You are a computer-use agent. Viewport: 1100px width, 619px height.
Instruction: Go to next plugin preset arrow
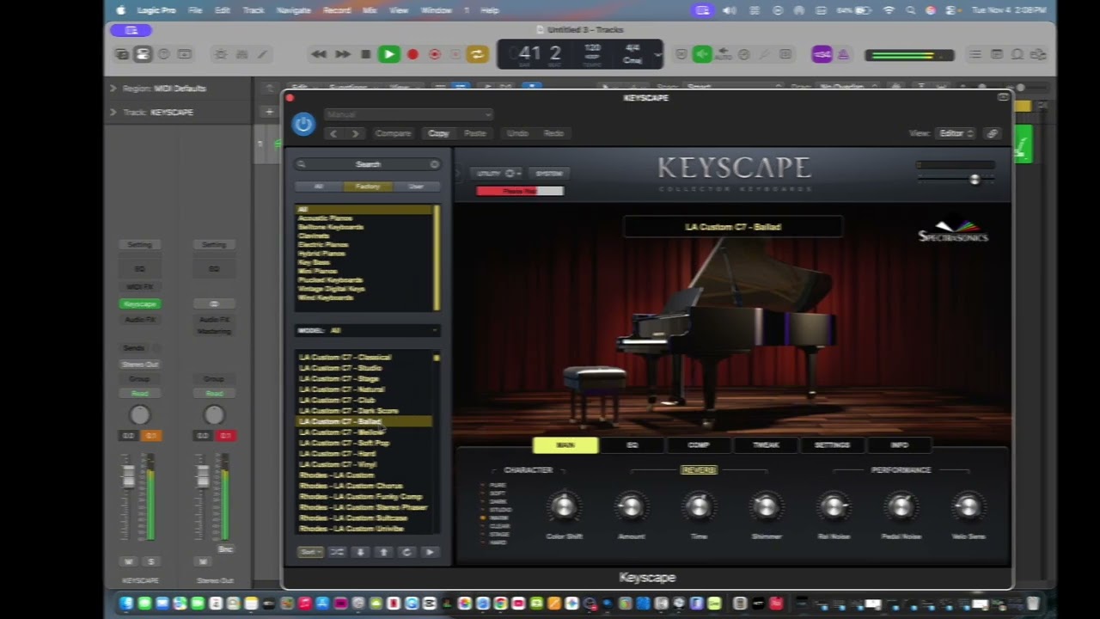pos(355,133)
